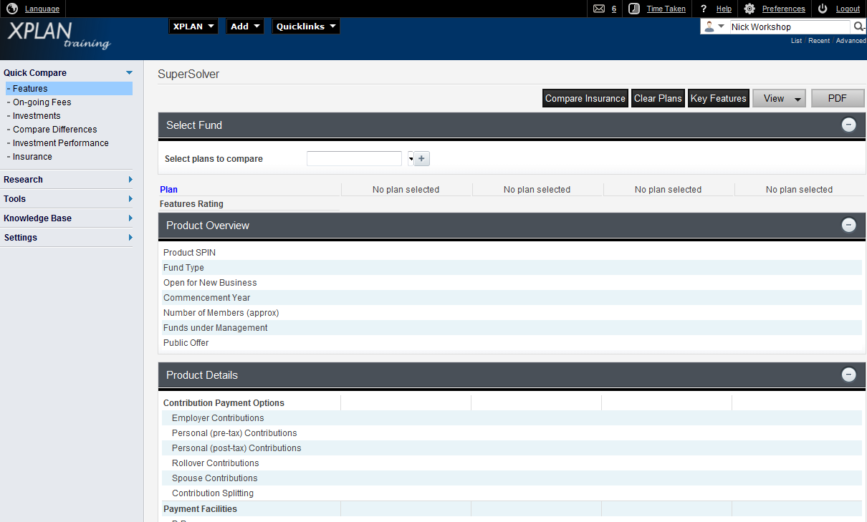Image resolution: width=867 pixels, height=522 pixels.
Task: Open Investments in sidebar
Action: (x=36, y=116)
